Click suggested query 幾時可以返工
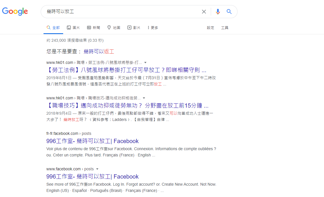 [x=99, y=51]
